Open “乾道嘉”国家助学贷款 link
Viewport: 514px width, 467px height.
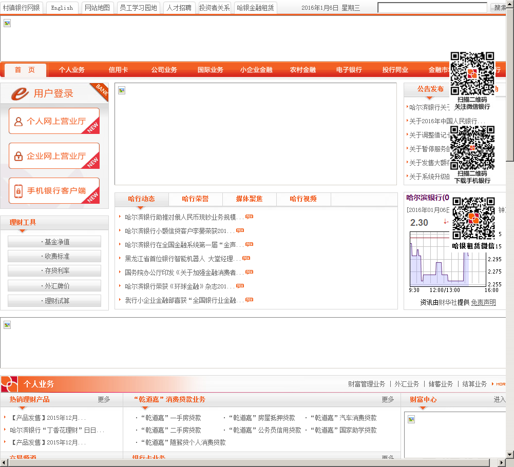click(344, 430)
